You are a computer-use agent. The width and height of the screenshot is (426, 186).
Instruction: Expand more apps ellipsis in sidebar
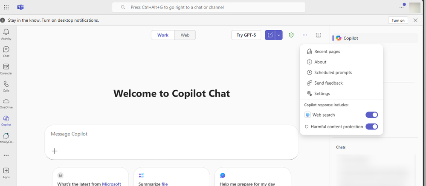(x=6, y=155)
